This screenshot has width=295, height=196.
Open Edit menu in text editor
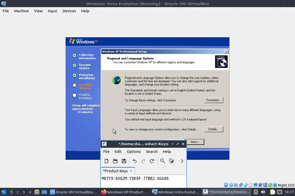point(118,152)
